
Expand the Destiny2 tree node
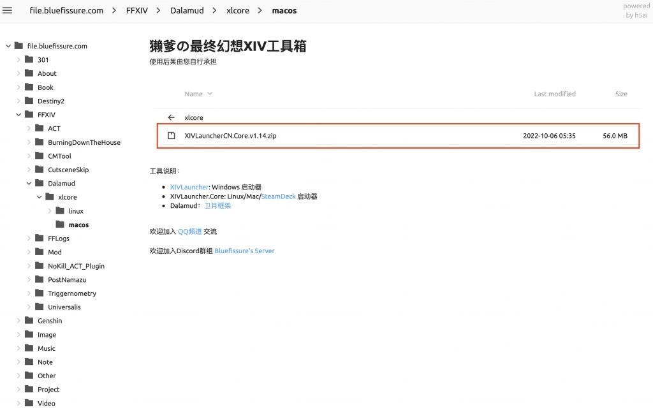tap(18, 101)
